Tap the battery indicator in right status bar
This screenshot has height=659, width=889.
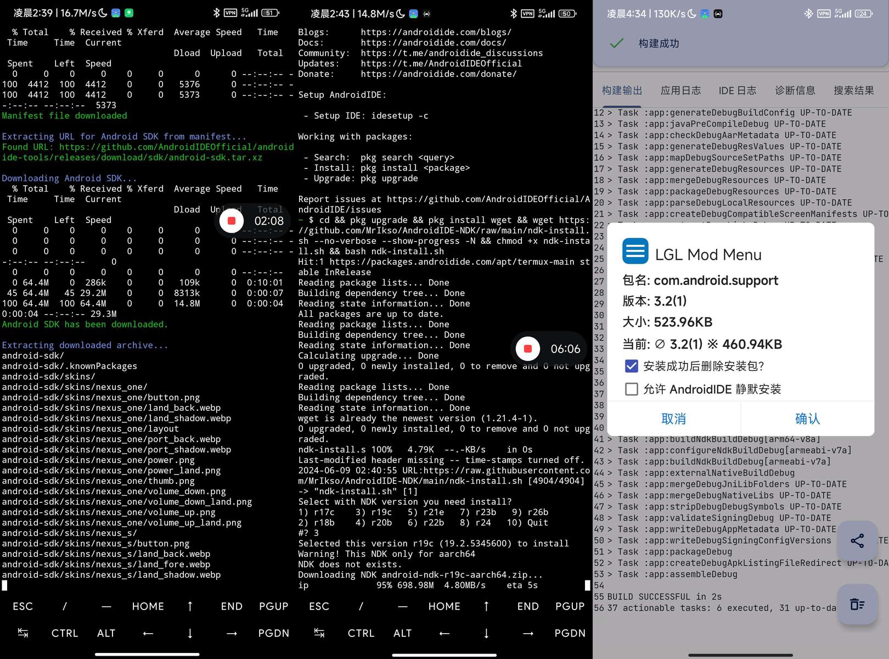[x=864, y=13]
